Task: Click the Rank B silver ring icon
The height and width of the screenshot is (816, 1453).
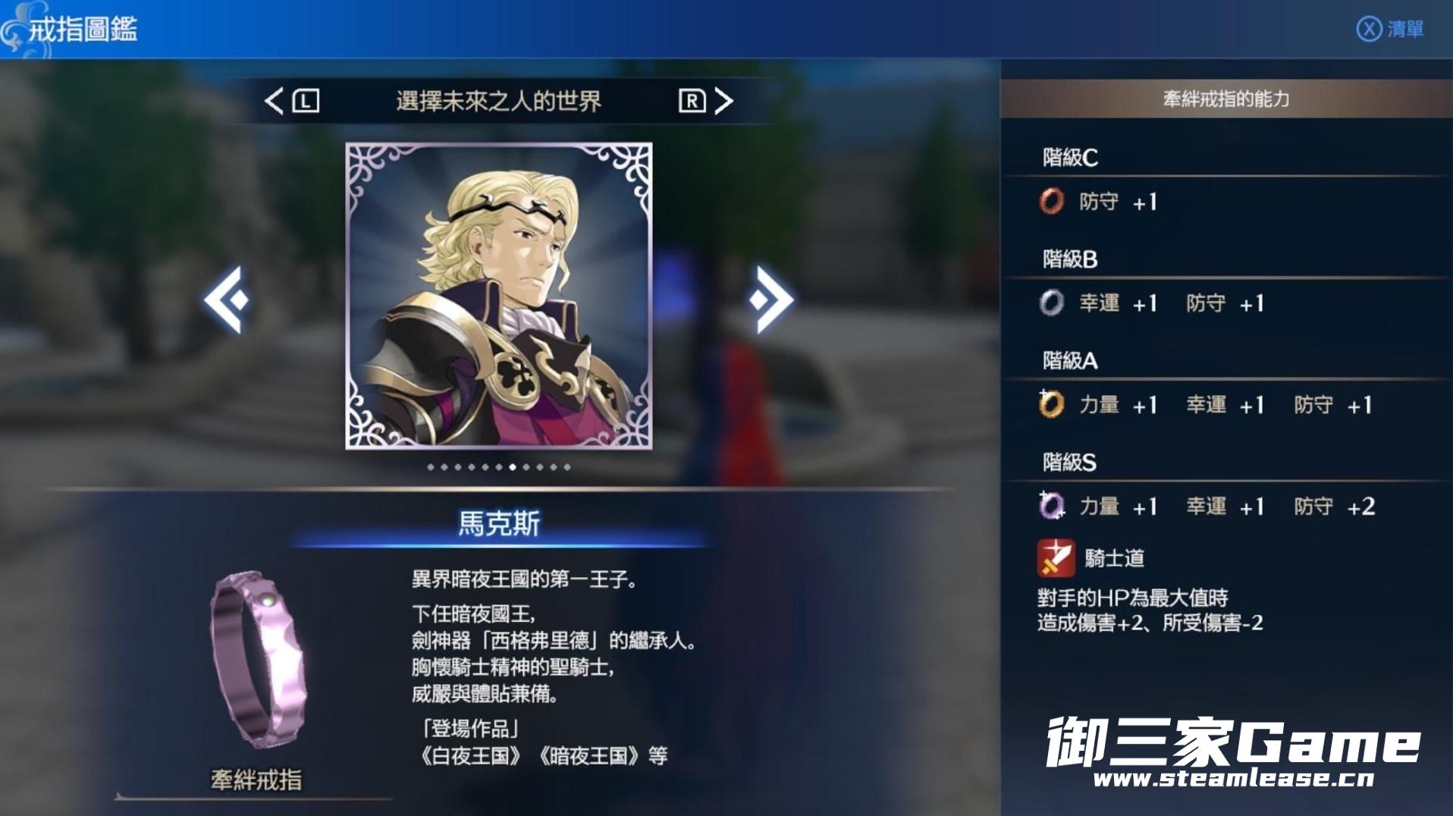Action: [1051, 303]
